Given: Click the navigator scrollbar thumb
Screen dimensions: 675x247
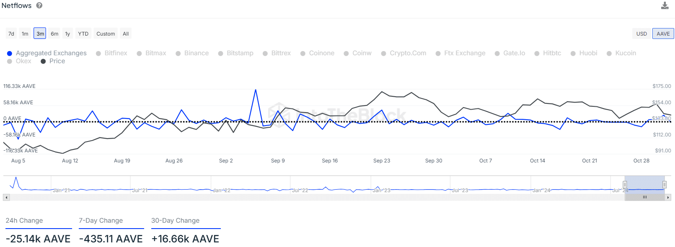Looking at the screenshot, I should tap(645, 197).
